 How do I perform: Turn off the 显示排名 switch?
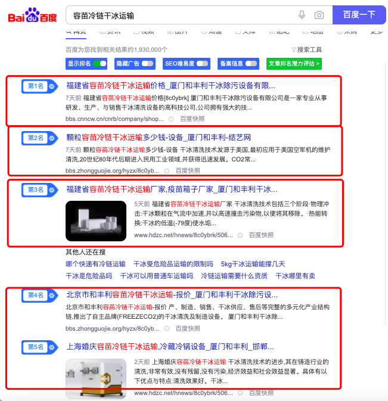(100, 64)
